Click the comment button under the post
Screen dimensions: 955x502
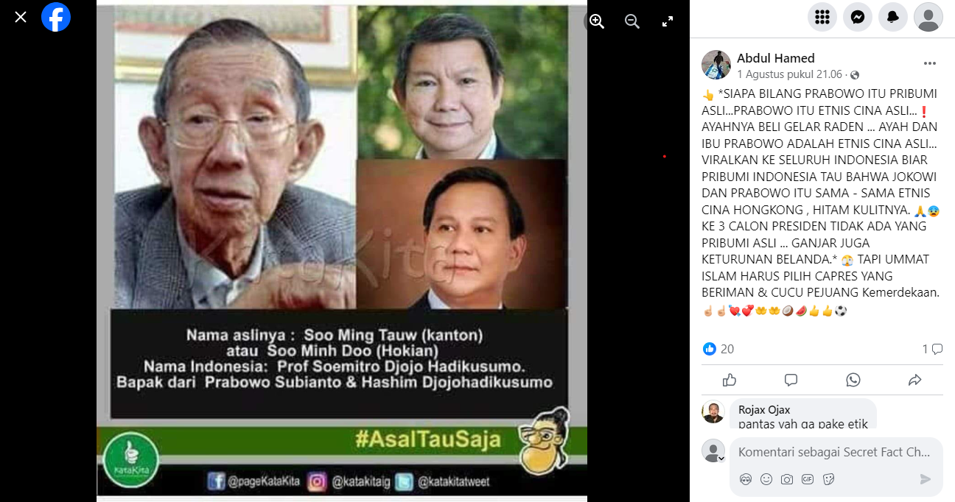(791, 380)
